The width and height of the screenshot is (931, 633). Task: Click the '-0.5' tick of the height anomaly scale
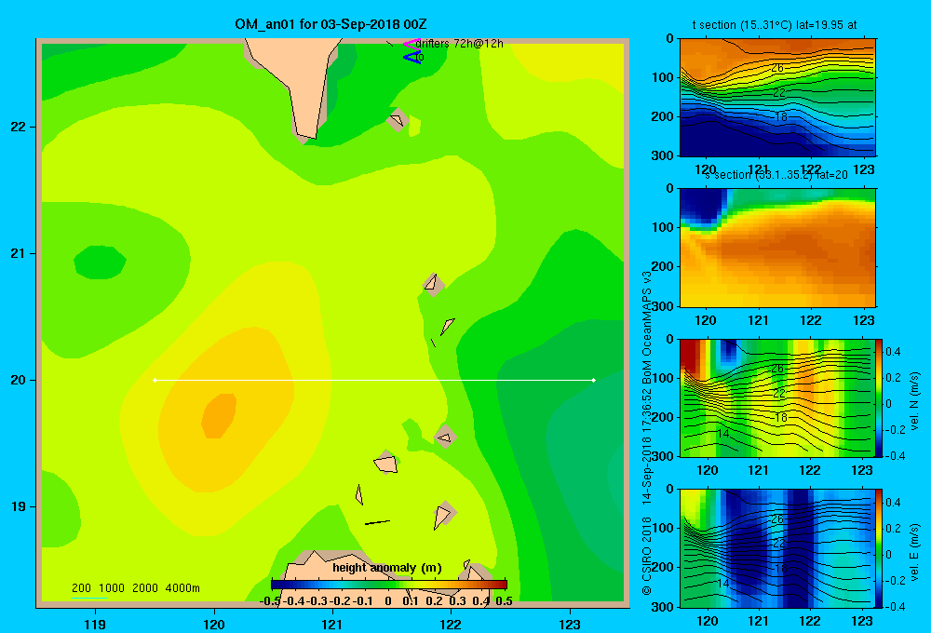coord(270,601)
